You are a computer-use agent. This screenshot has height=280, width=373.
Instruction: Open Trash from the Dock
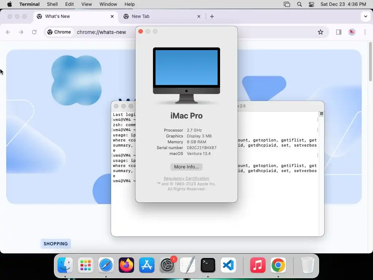307,265
